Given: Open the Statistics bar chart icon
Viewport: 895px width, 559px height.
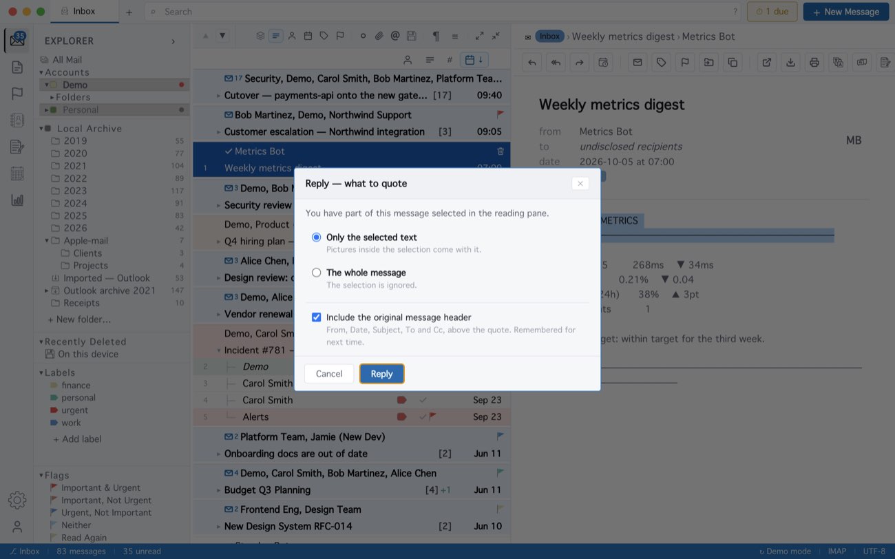Looking at the screenshot, I should [x=17, y=200].
